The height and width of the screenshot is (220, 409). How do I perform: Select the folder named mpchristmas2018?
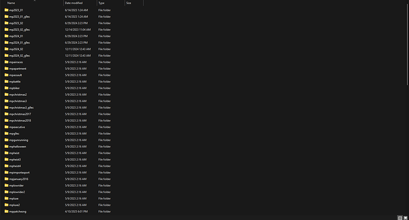click(20, 121)
